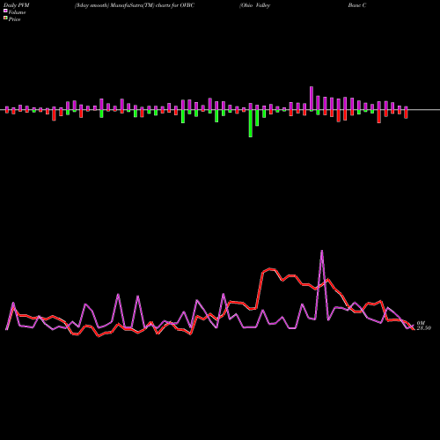The height and width of the screenshot is (440, 440).
Task: Click the '0M' volume value label
Action: pyautogui.click(x=421, y=323)
